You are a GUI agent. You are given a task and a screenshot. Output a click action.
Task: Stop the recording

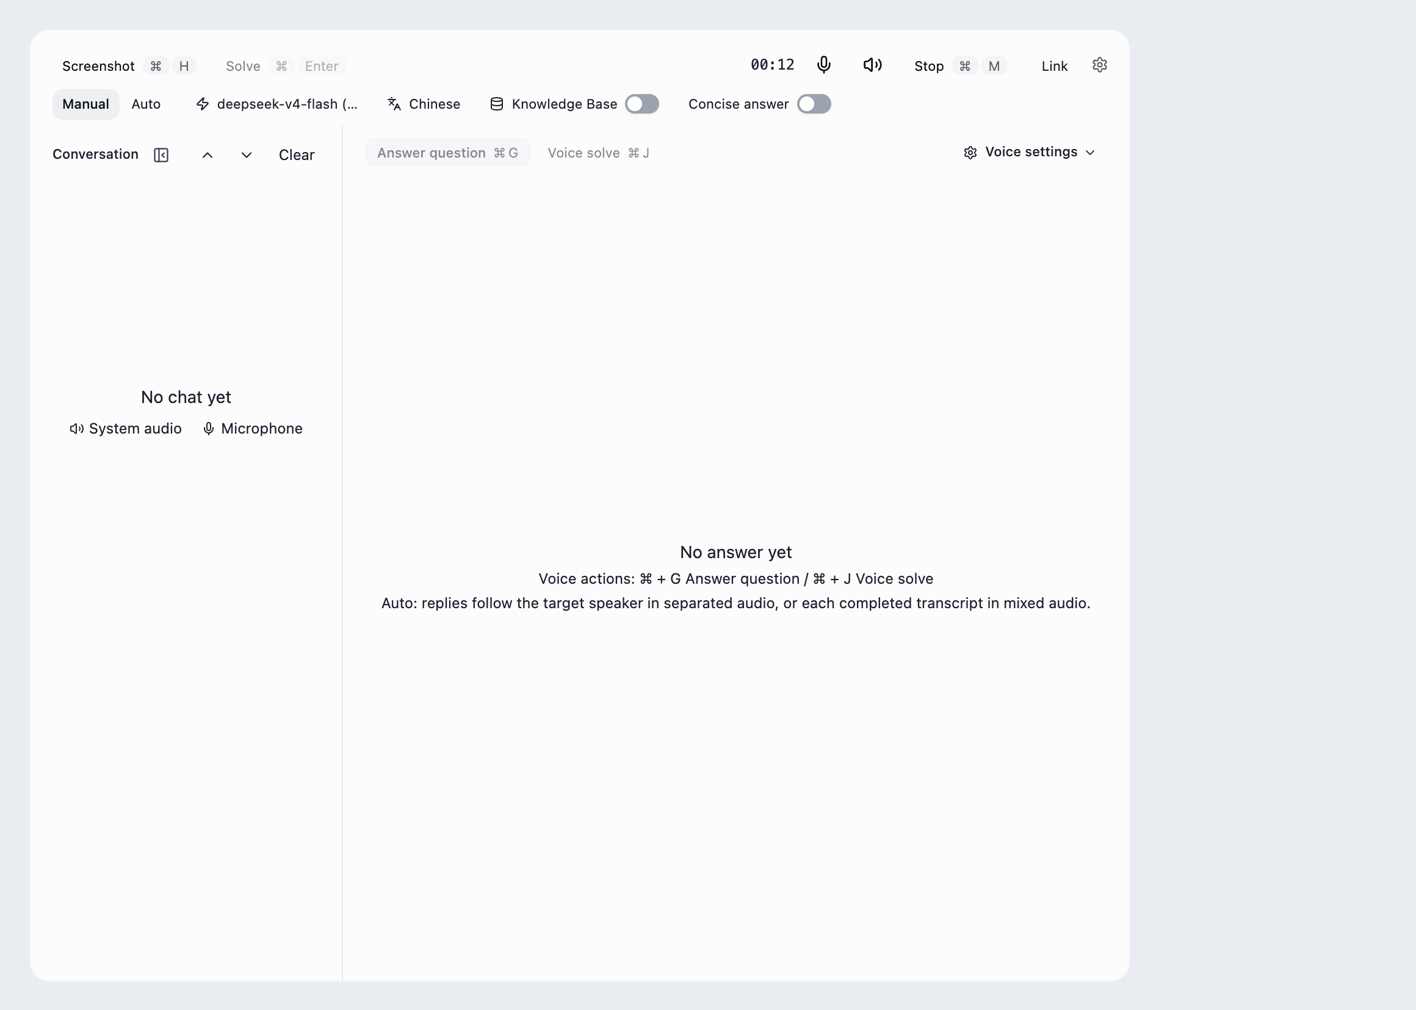(x=960, y=66)
